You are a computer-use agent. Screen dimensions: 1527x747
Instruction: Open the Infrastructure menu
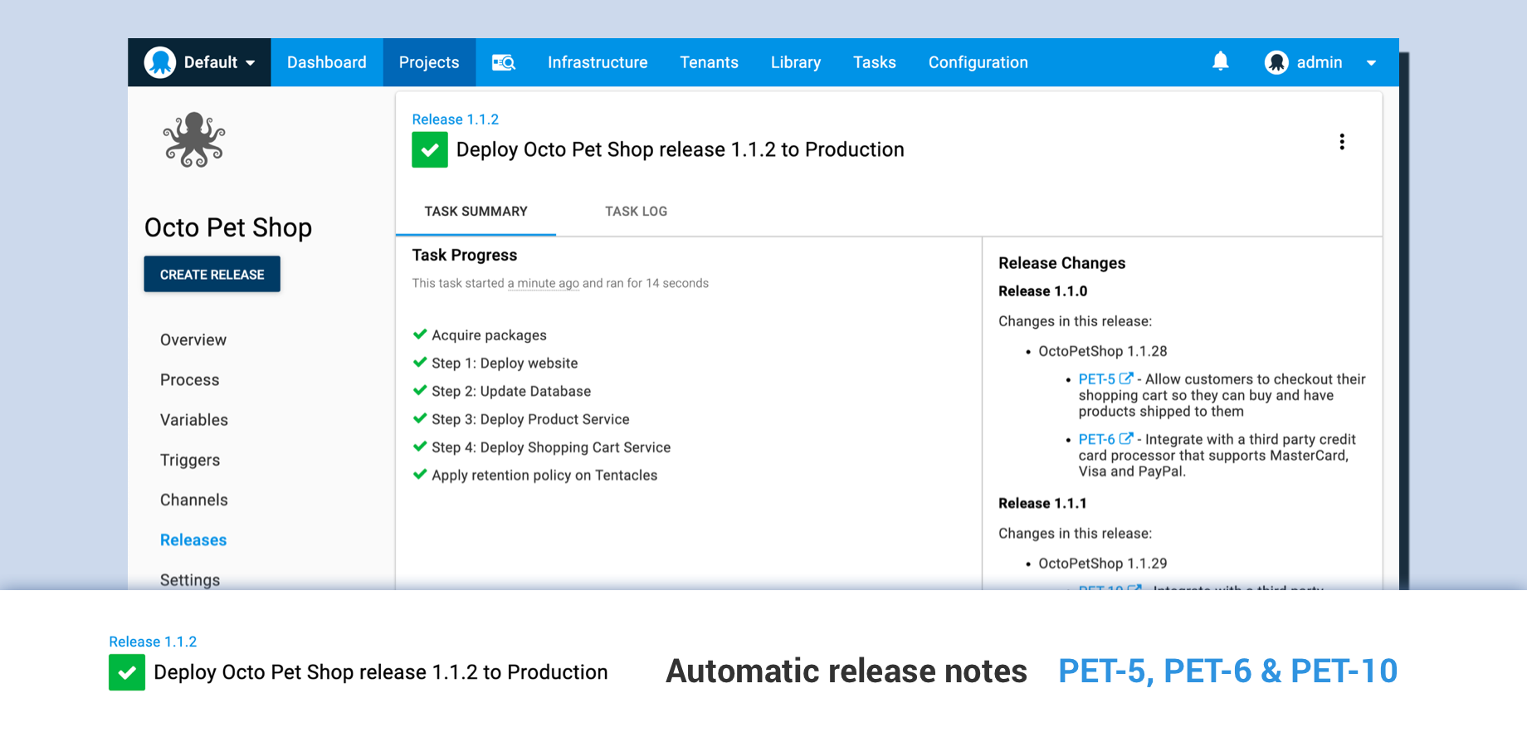point(598,62)
